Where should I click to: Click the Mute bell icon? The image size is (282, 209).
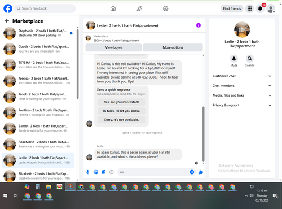(x=234, y=59)
